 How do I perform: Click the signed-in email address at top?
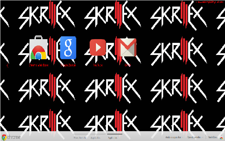[210, 2]
